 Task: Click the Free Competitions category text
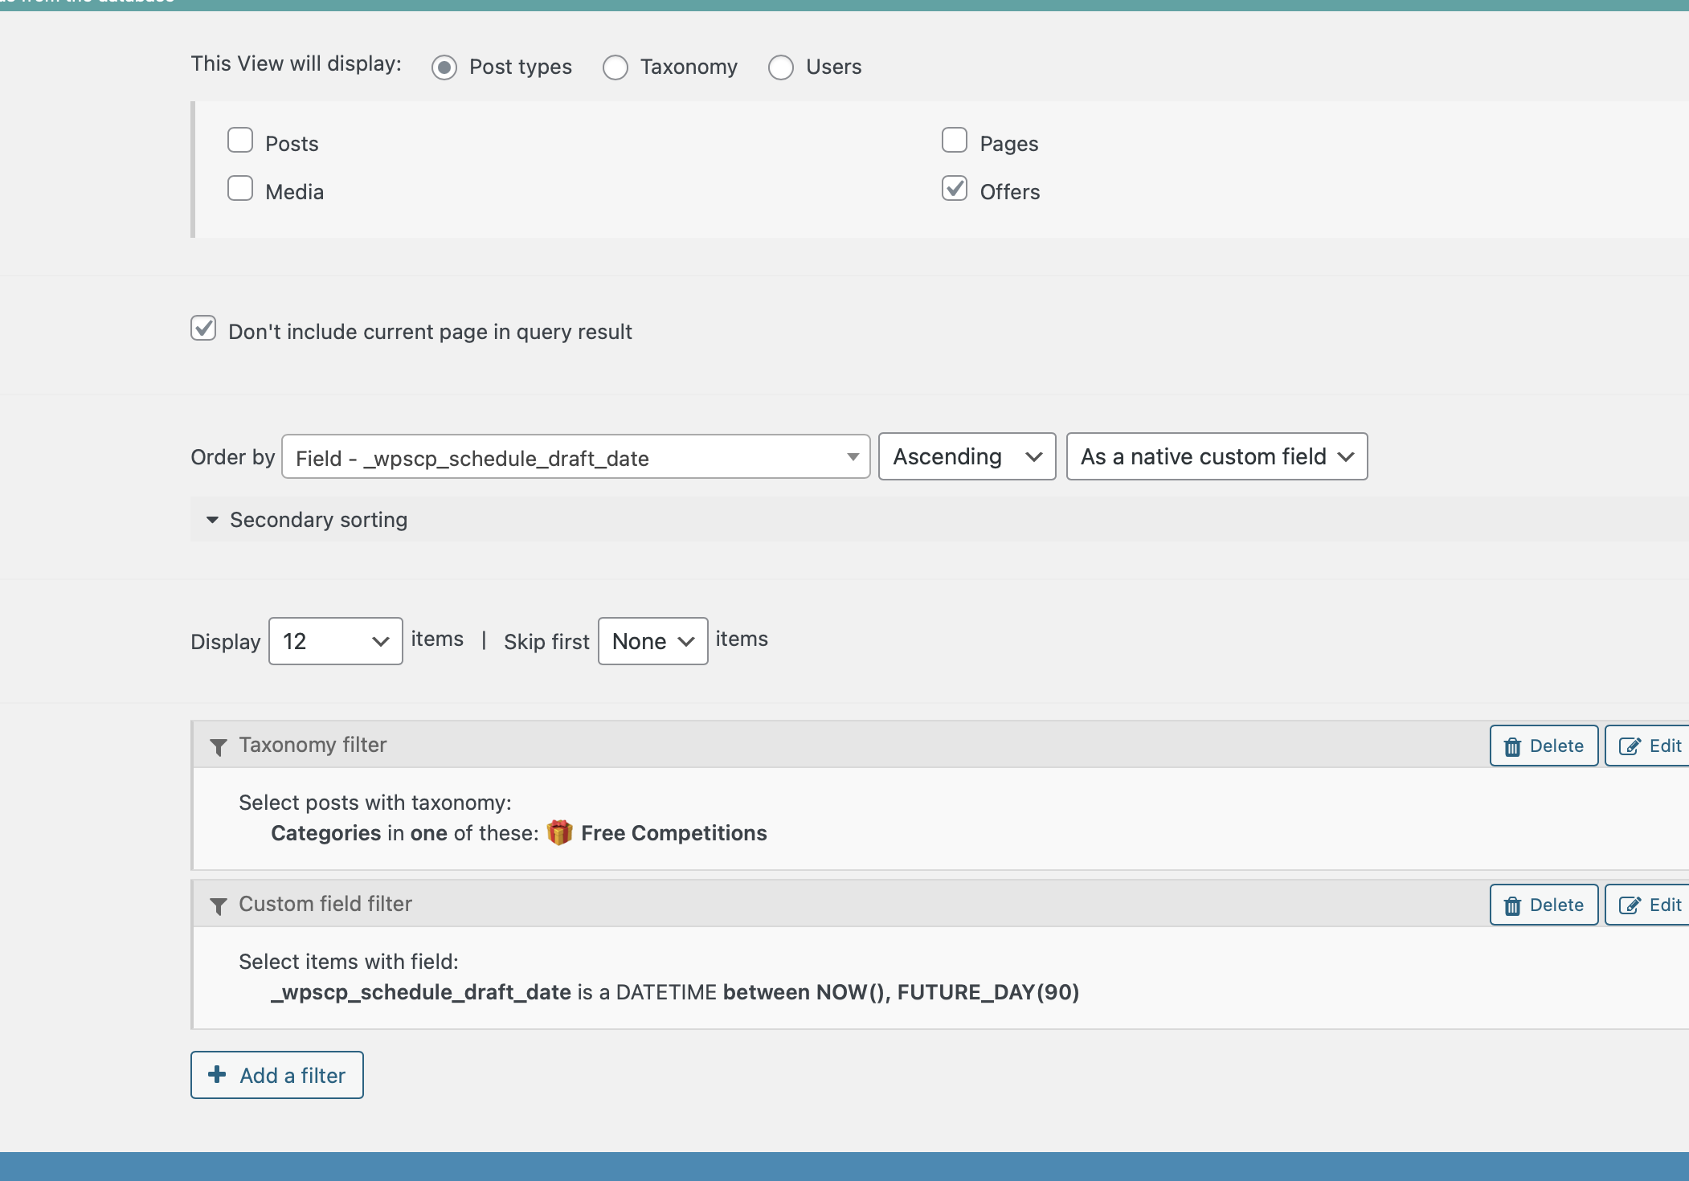click(674, 833)
